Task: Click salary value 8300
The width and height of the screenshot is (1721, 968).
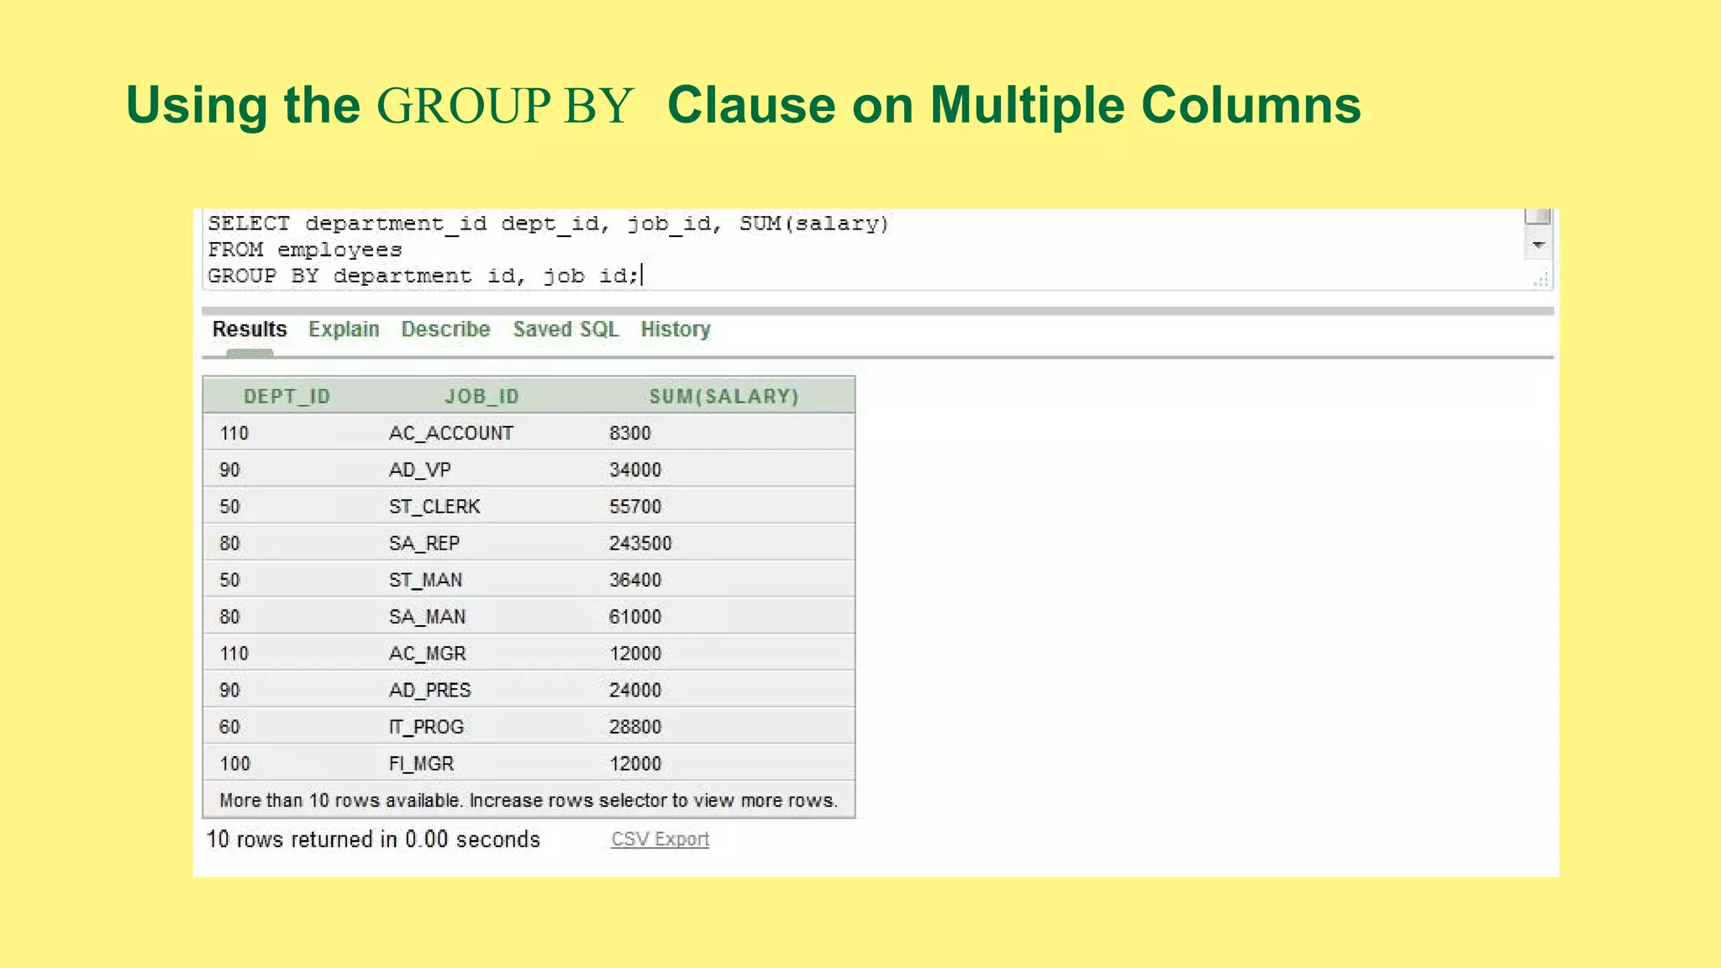Action: (630, 434)
